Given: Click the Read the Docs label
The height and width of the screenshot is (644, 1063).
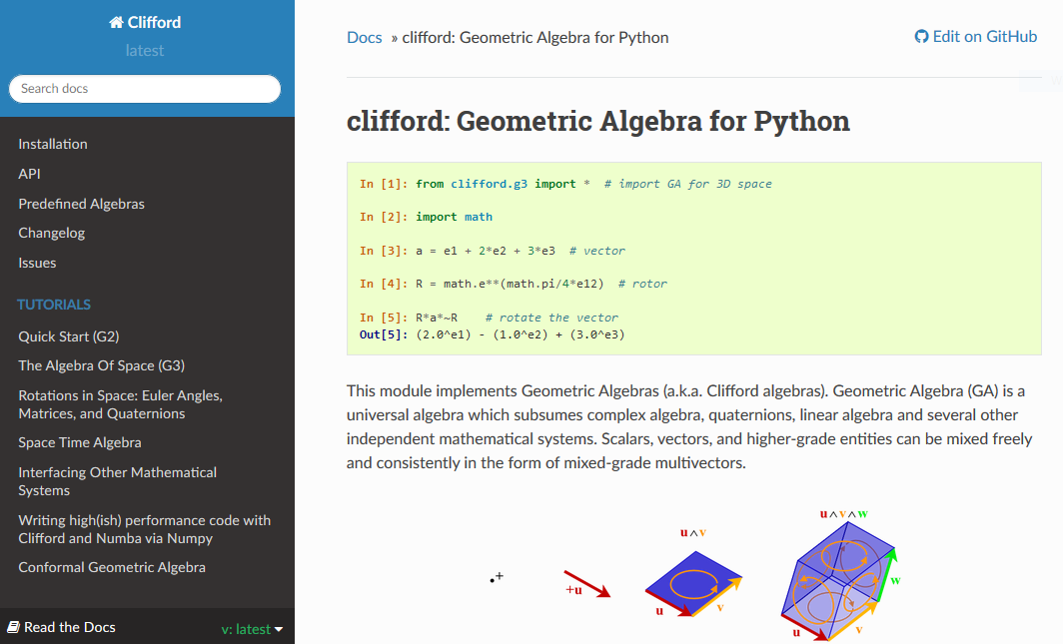Looking at the screenshot, I should (x=69, y=627).
